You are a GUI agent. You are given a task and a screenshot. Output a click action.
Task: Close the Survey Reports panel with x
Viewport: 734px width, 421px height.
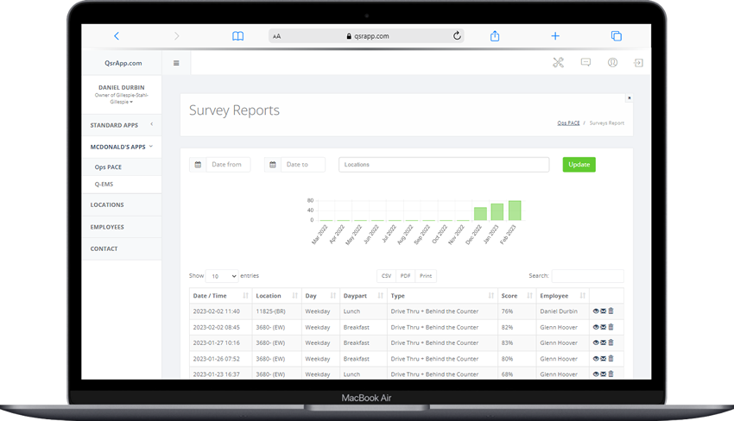click(x=630, y=97)
